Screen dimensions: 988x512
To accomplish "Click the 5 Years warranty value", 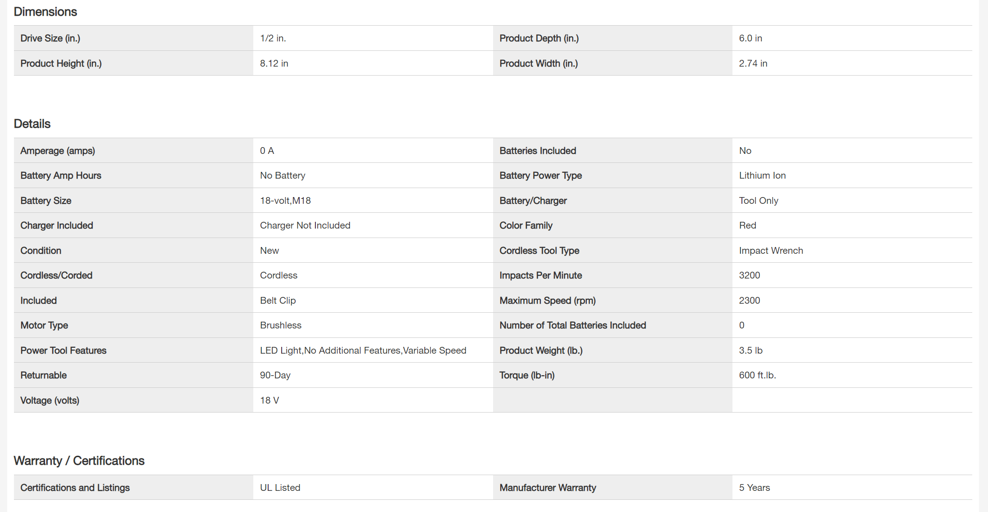I will click(754, 488).
